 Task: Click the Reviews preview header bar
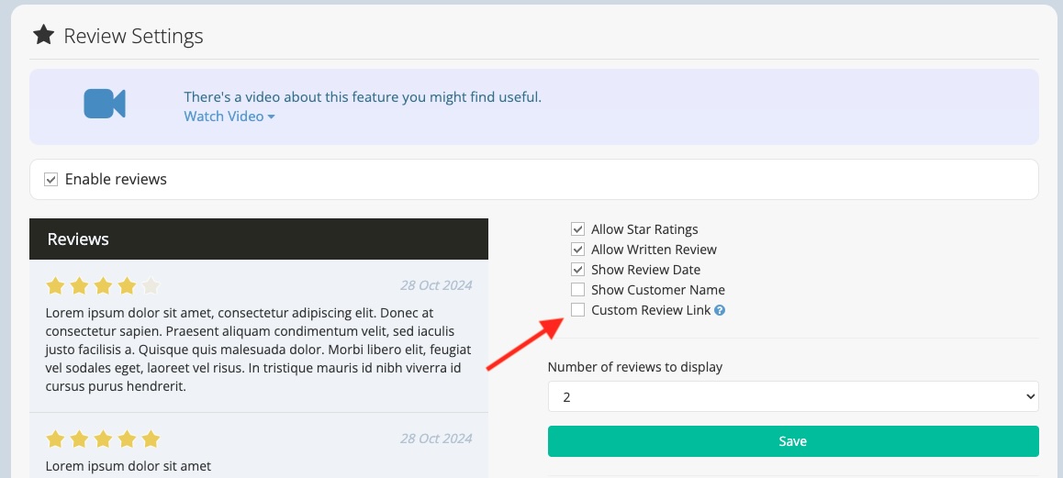coord(258,239)
